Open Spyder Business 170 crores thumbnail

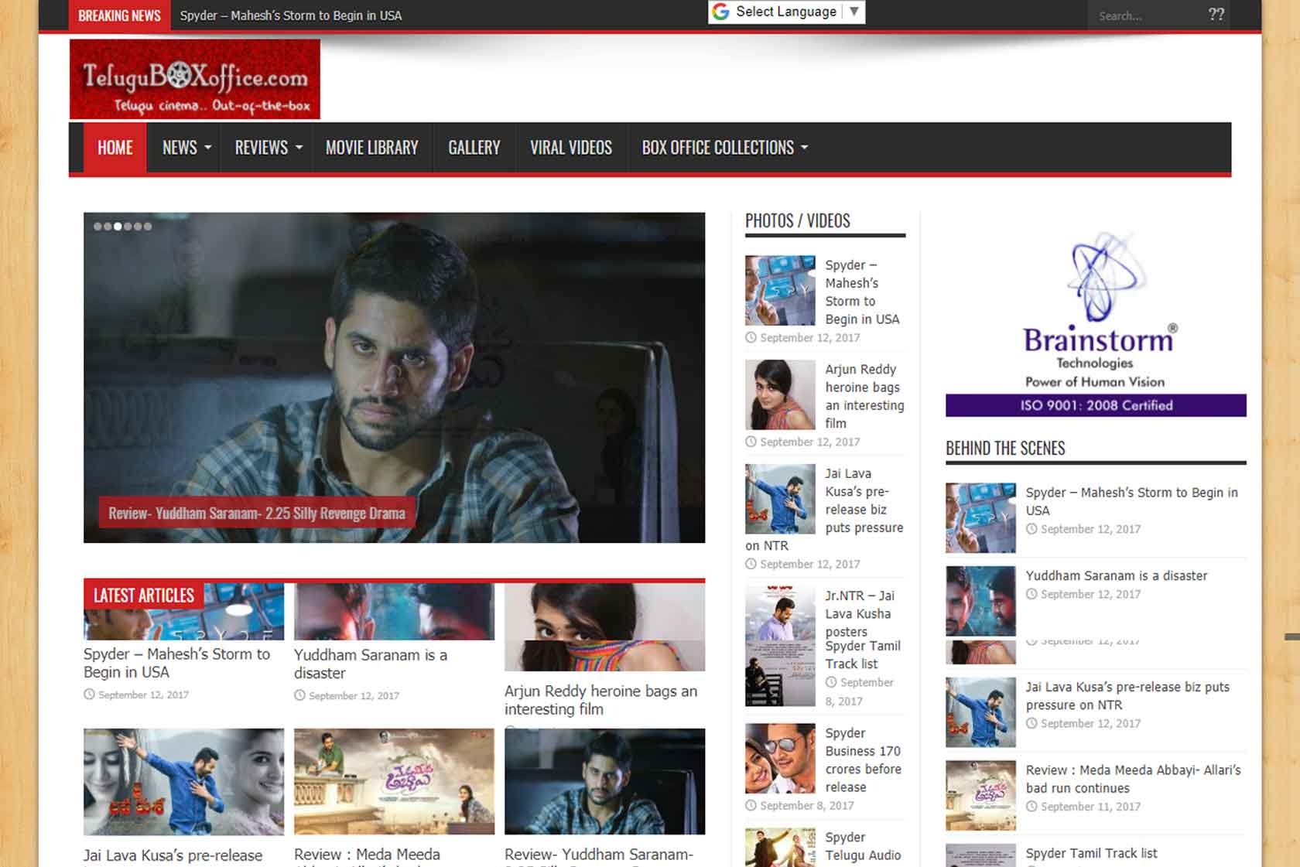(x=780, y=759)
